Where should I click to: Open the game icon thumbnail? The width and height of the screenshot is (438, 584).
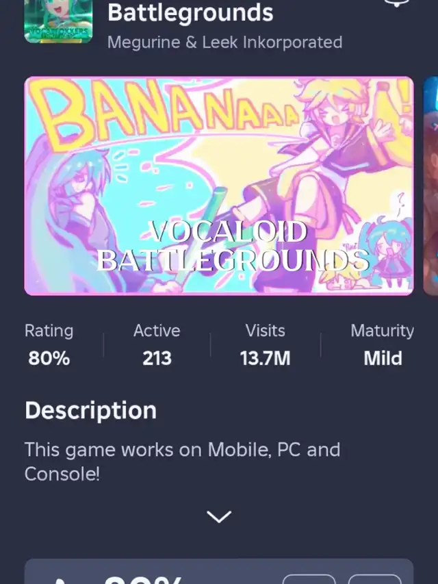click(58, 21)
